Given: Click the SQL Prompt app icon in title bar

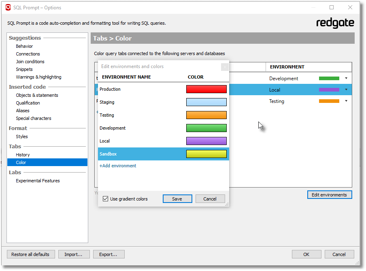Looking at the screenshot, I should (8, 7).
